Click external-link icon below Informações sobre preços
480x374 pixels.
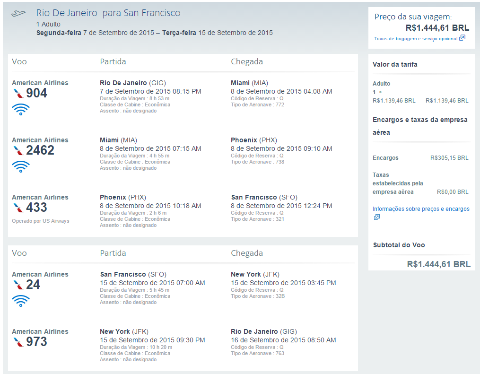click(376, 217)
